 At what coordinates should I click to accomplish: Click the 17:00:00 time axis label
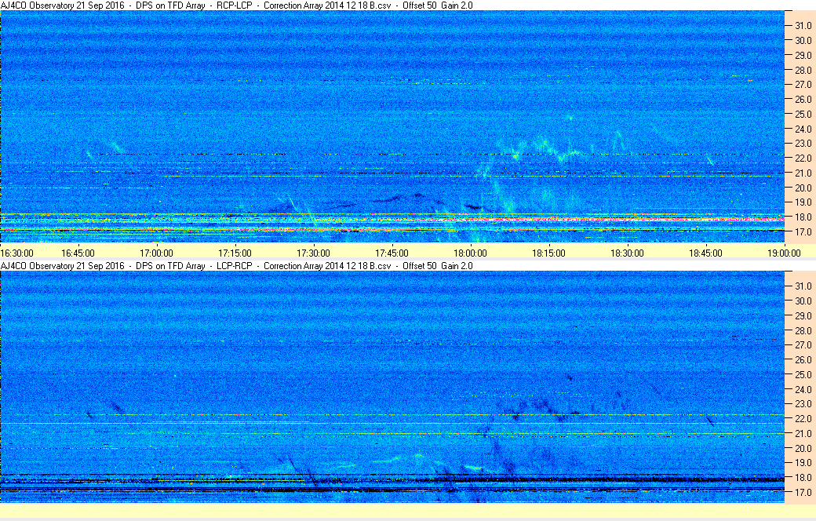157,253
